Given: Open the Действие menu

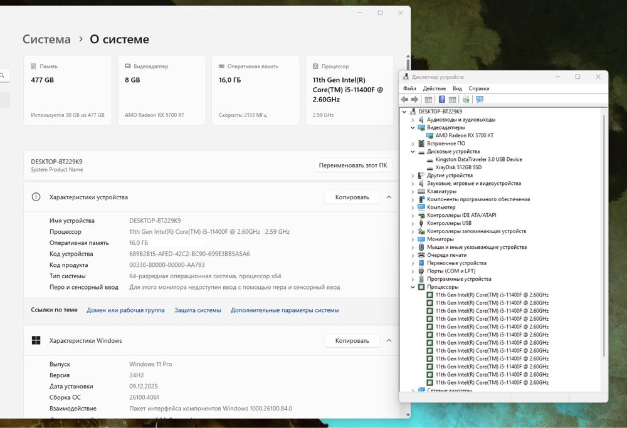Looking at the screenshot, I should click(434, 88).
